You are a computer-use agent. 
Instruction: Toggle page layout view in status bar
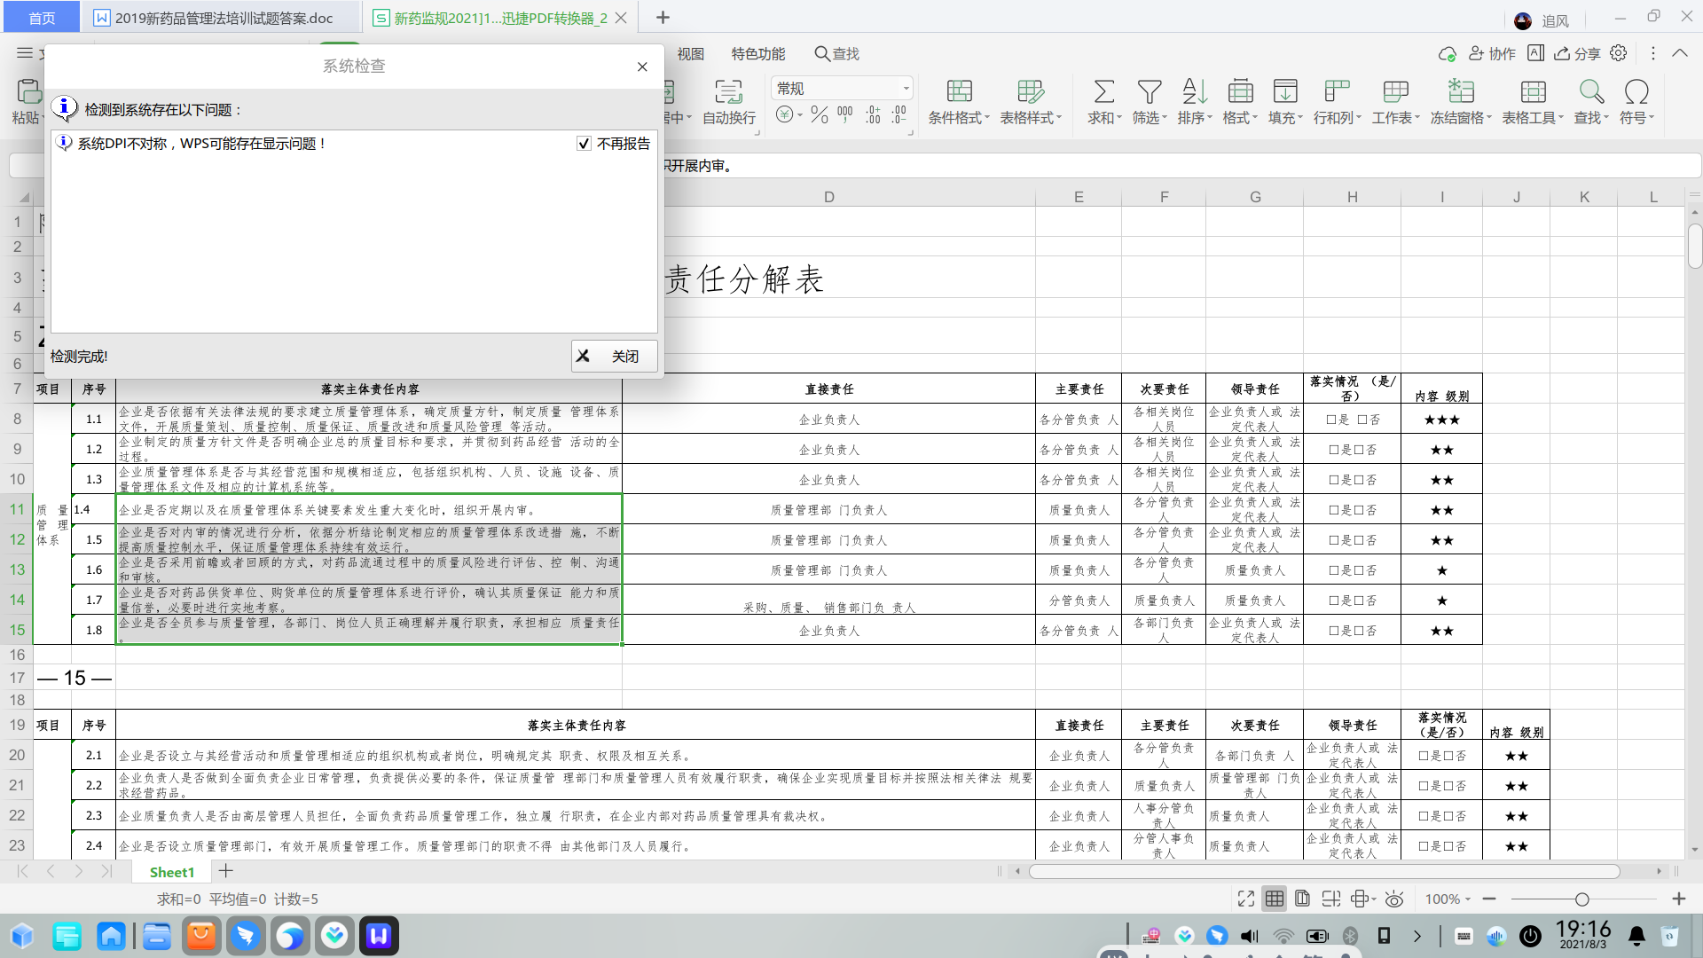pyautogui.click(x=1302, y=899)
